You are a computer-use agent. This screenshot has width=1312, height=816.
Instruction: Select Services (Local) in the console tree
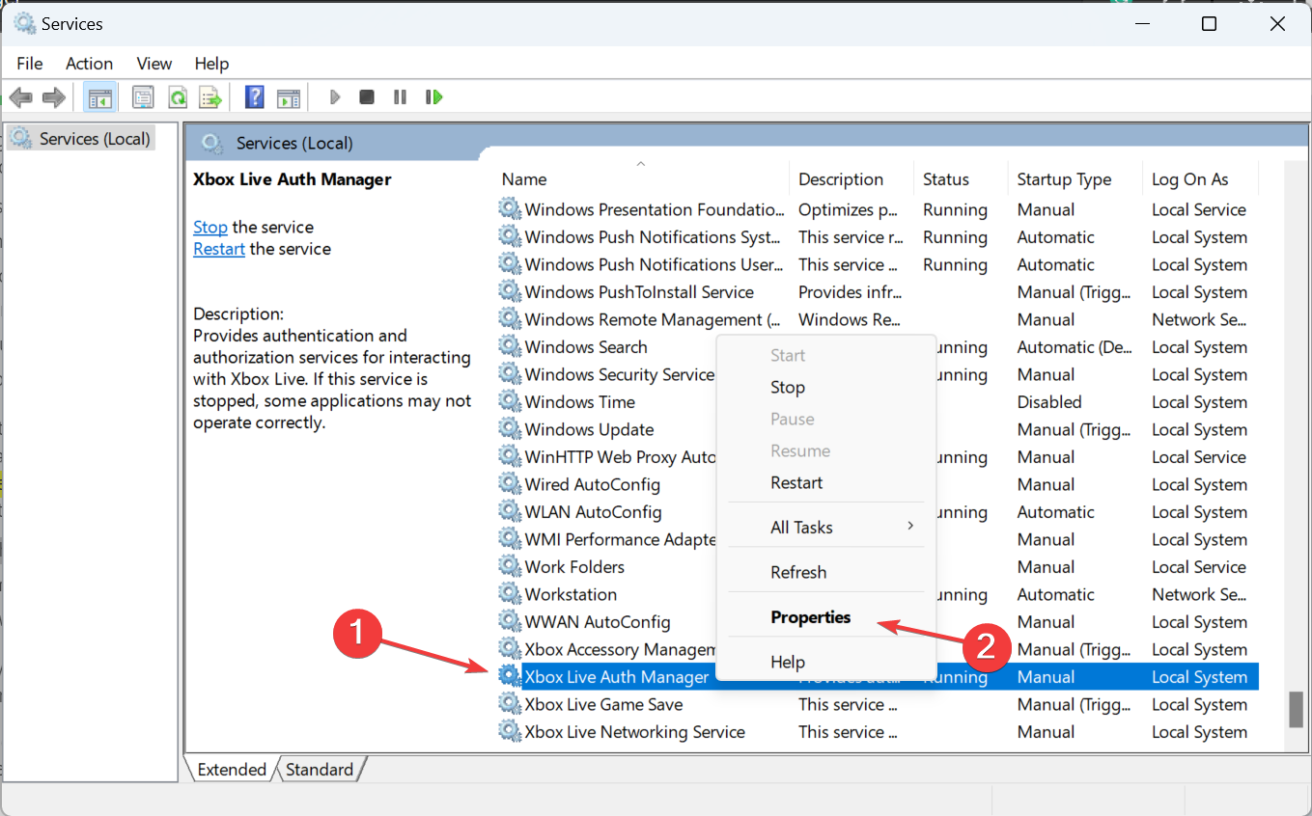coord(95,139)
